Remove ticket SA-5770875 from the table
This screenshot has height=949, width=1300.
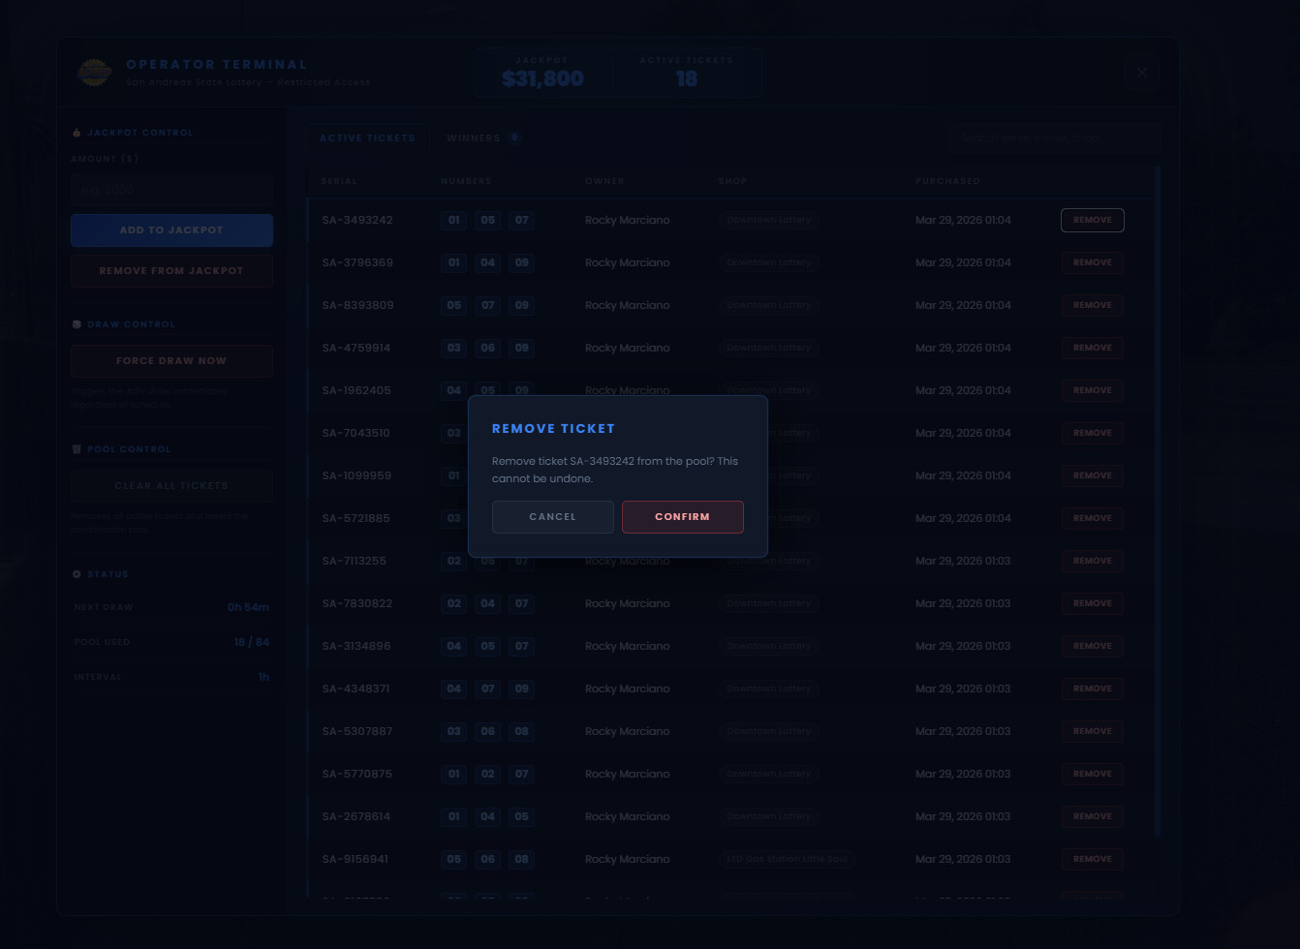tap(1093, 774)
